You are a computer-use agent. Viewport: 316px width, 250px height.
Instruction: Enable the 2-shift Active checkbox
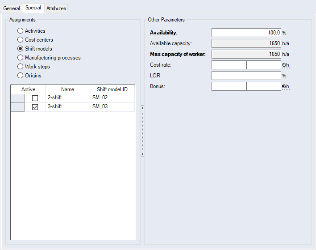[x=35, y=98]
